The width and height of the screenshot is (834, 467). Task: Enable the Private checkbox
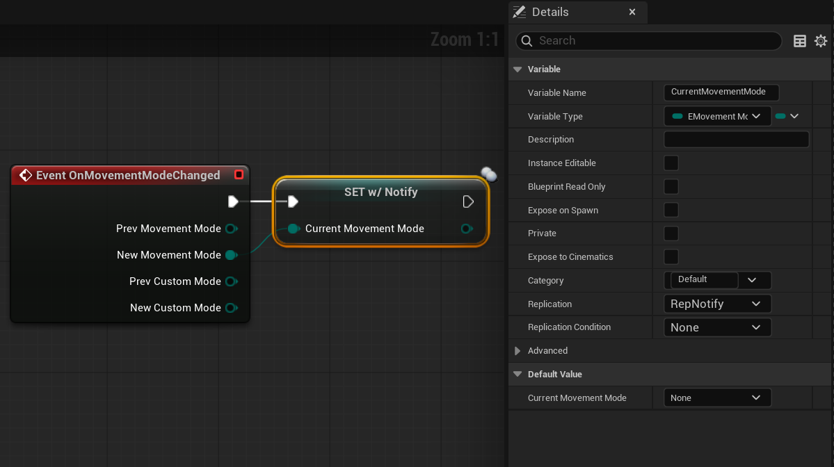[671, 233]
